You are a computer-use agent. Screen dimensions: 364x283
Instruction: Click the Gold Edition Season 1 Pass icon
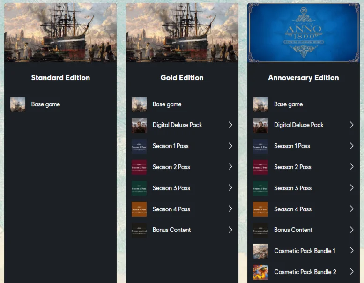139,147
